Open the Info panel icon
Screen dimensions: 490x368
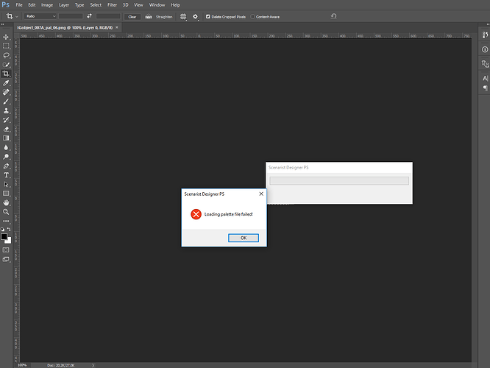485,49
